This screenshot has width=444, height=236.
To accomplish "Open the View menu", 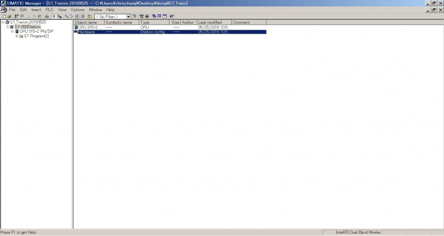I will pyautogui.click(x=62, y=10).
